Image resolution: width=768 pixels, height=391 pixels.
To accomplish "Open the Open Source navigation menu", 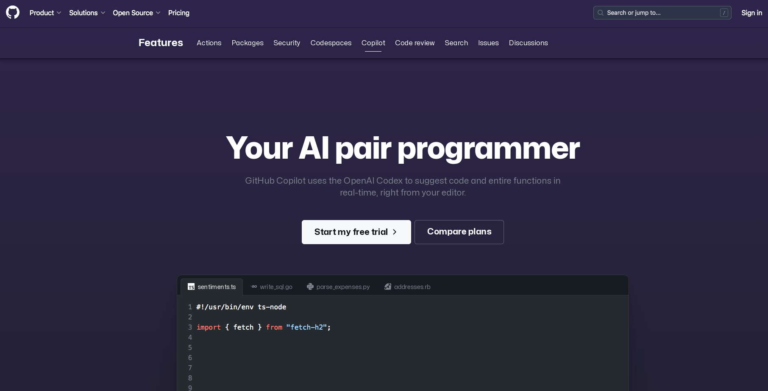I will [136, 13].
